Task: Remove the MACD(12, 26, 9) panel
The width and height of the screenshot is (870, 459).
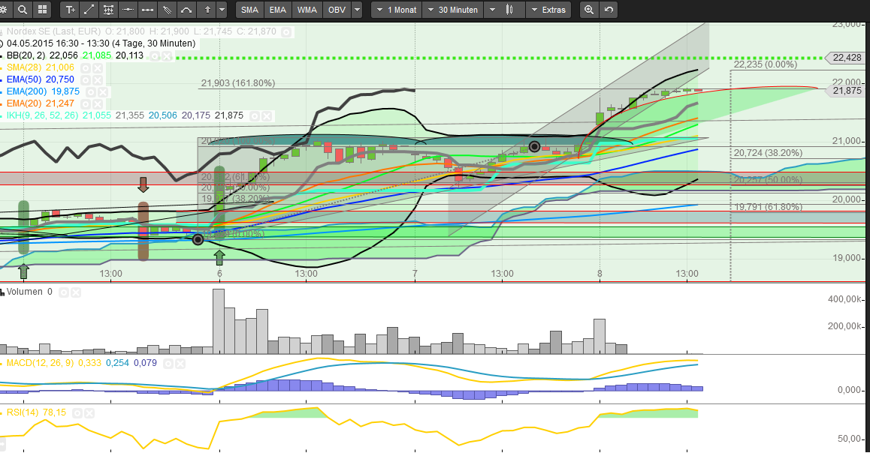Action: (x=180, y=363)
